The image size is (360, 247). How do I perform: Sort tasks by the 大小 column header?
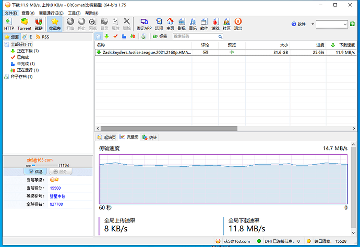click(x=268, y=45)
